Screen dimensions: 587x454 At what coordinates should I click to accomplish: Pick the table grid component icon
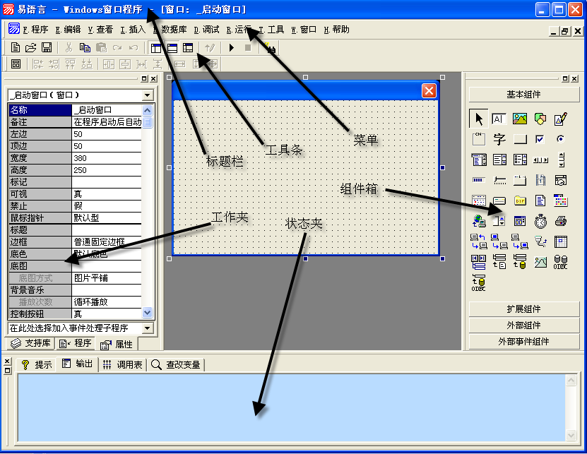[x=560, y=241]
